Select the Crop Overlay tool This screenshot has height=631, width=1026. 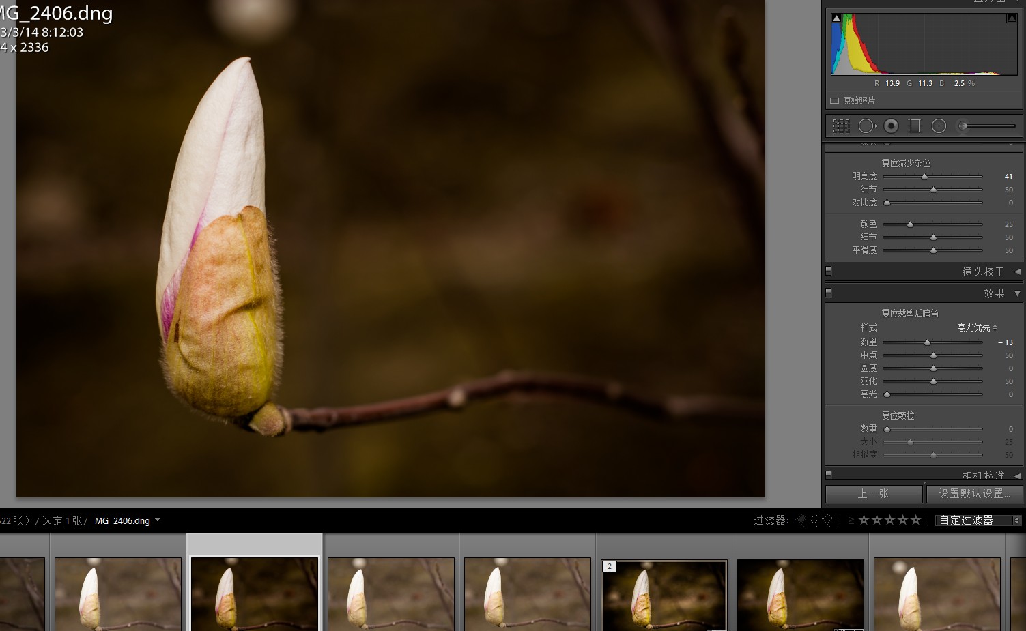click(x=841, y=126)
